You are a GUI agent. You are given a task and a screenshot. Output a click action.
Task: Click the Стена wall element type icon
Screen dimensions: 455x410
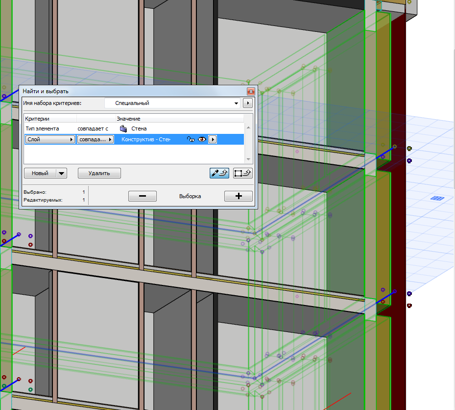coord(123,128)
